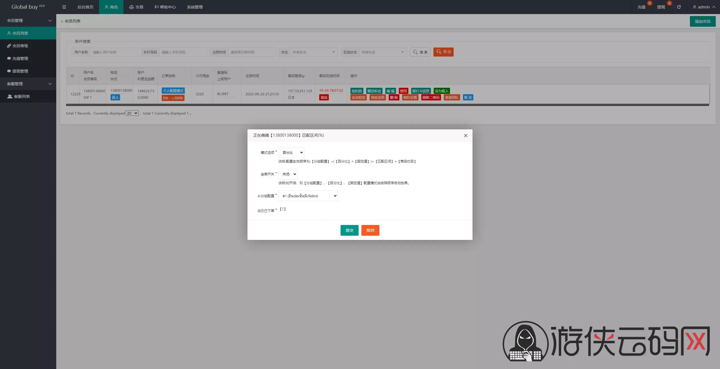
Task: Close the edit dialog with X
Action: [x=465, y=136]
